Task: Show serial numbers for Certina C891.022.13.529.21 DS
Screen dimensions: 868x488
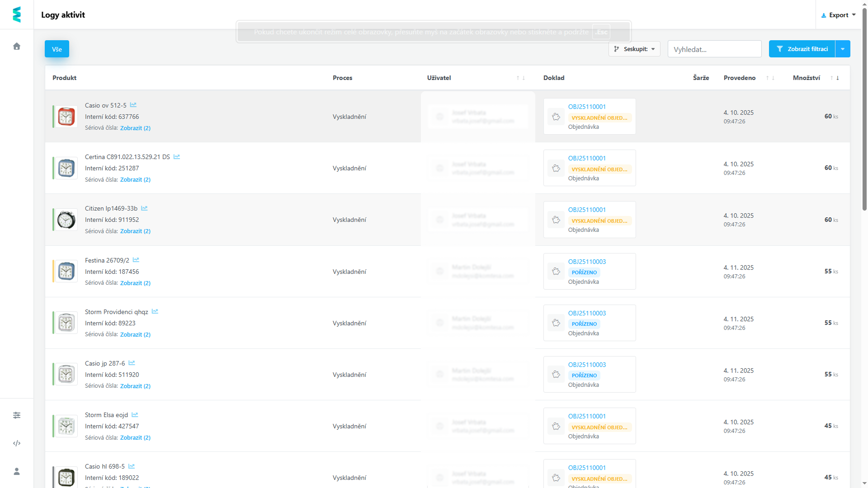Action: coord(135,179)
